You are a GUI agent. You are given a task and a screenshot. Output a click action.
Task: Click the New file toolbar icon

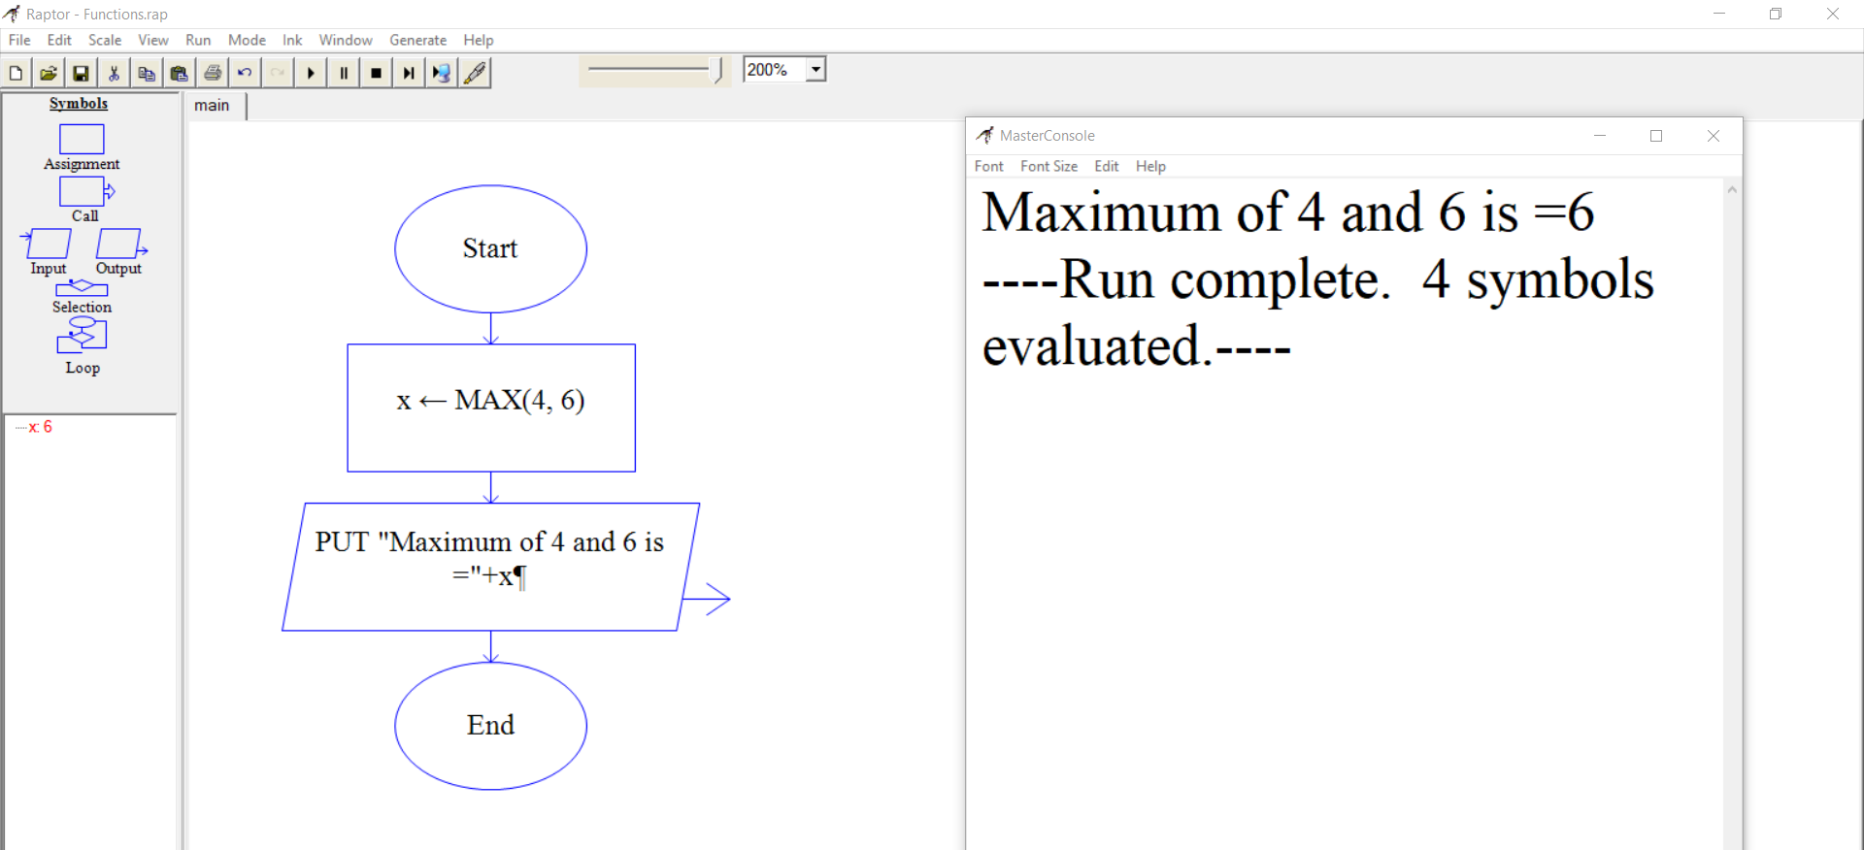pyautogui.click(x=17, y=73)
